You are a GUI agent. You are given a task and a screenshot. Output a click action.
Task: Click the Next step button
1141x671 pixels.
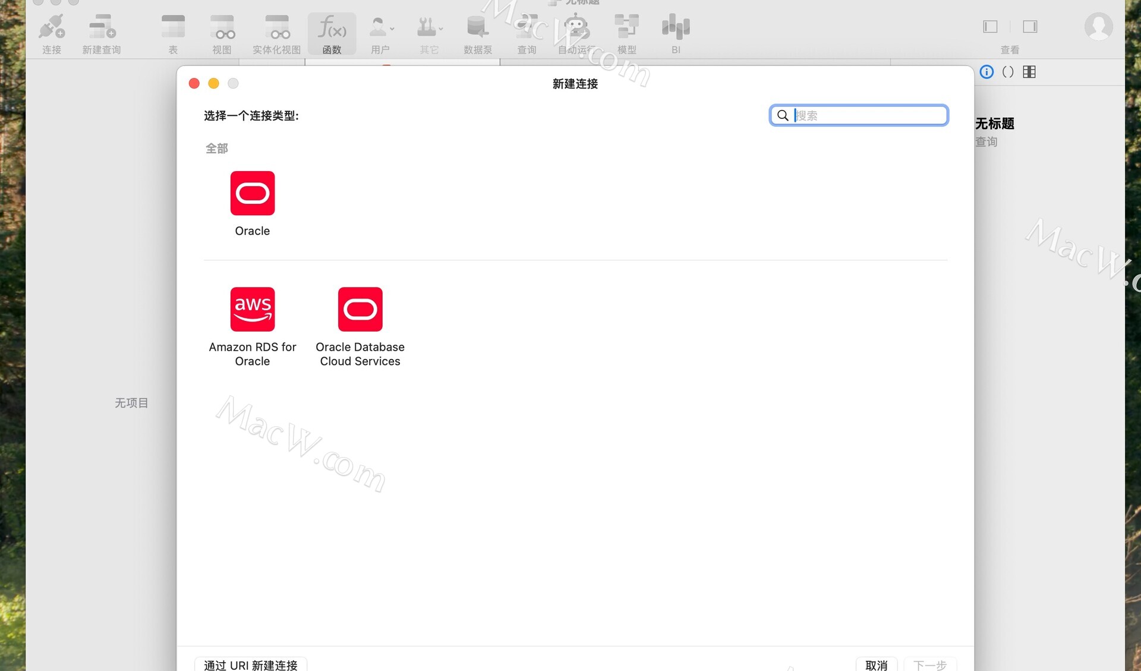point(930,665)
